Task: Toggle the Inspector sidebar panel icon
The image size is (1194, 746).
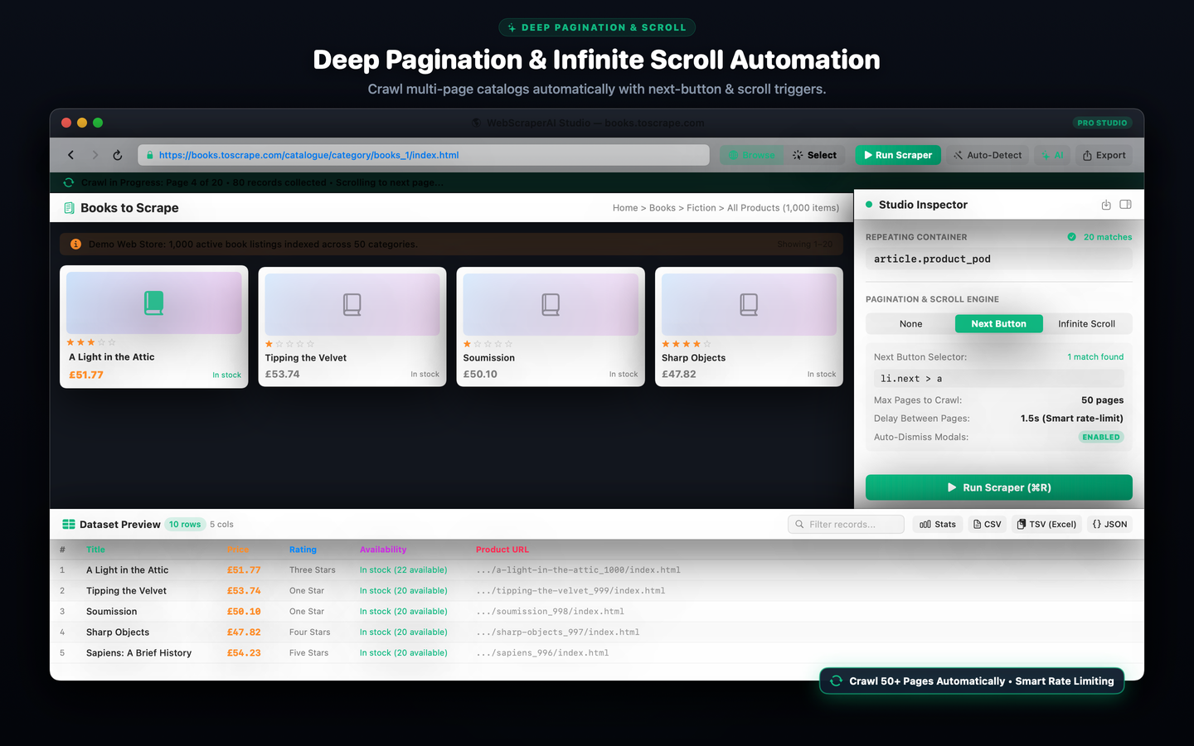Action: (1125, 205)
